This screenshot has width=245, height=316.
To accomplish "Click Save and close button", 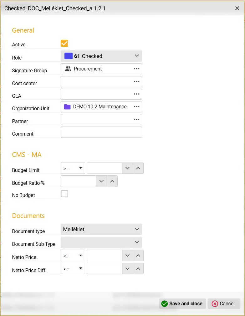I will click(182, 303).
